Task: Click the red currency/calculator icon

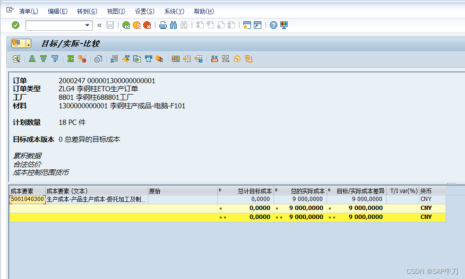Action: (x=215, y=59)
